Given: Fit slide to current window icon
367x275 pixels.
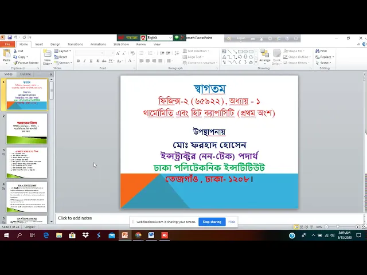Looking at the screenshot, I should coord(364,227).
